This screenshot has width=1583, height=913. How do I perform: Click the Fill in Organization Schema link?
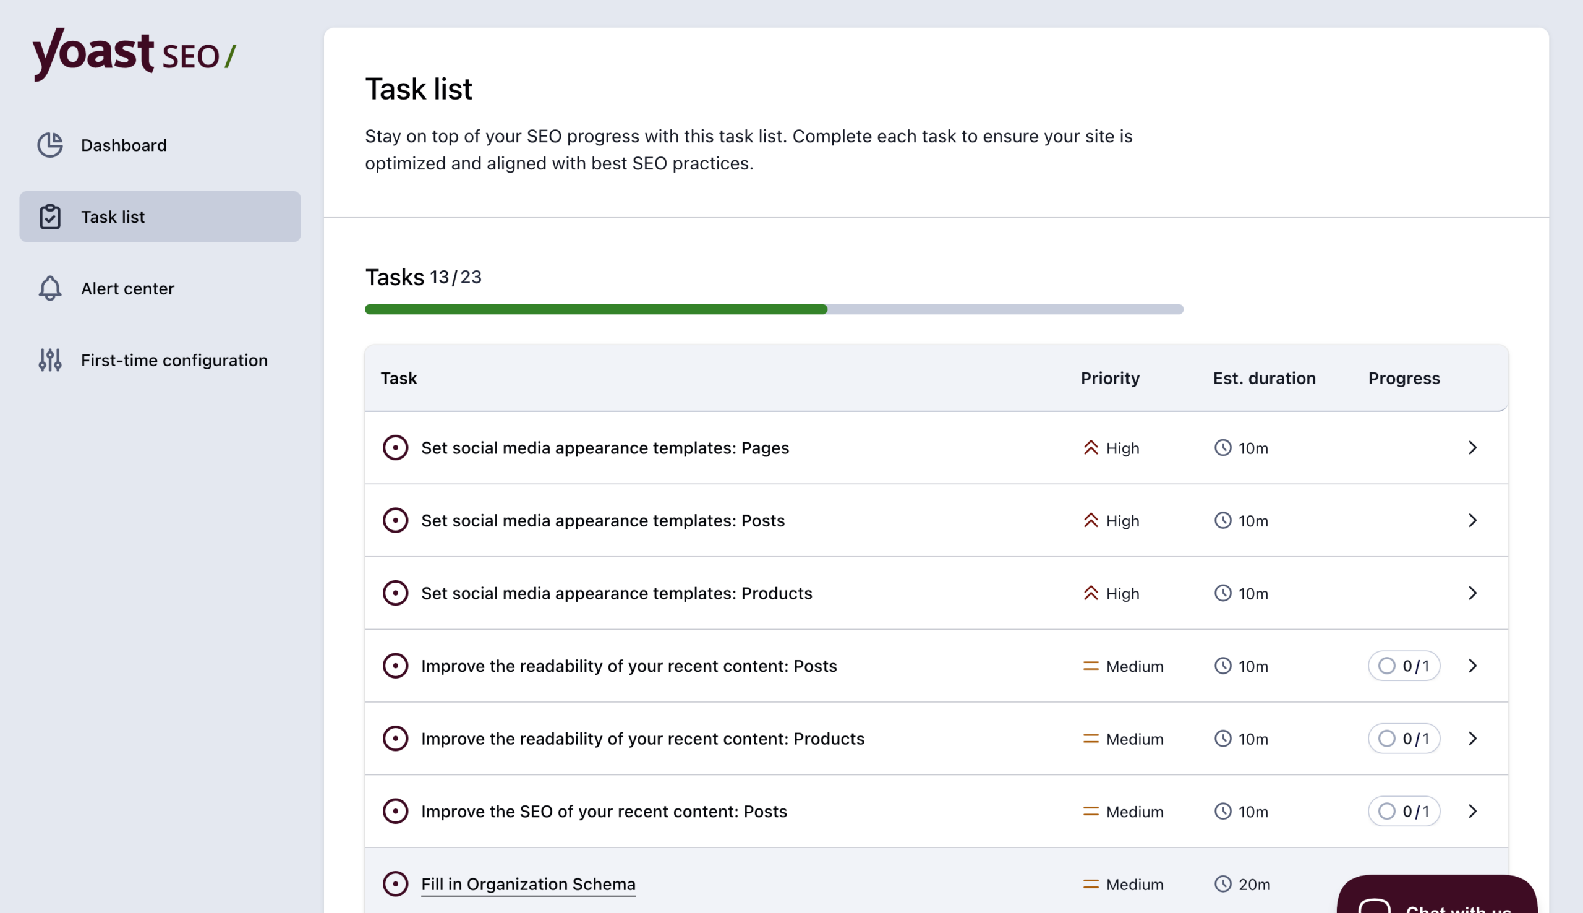[528, 884]
